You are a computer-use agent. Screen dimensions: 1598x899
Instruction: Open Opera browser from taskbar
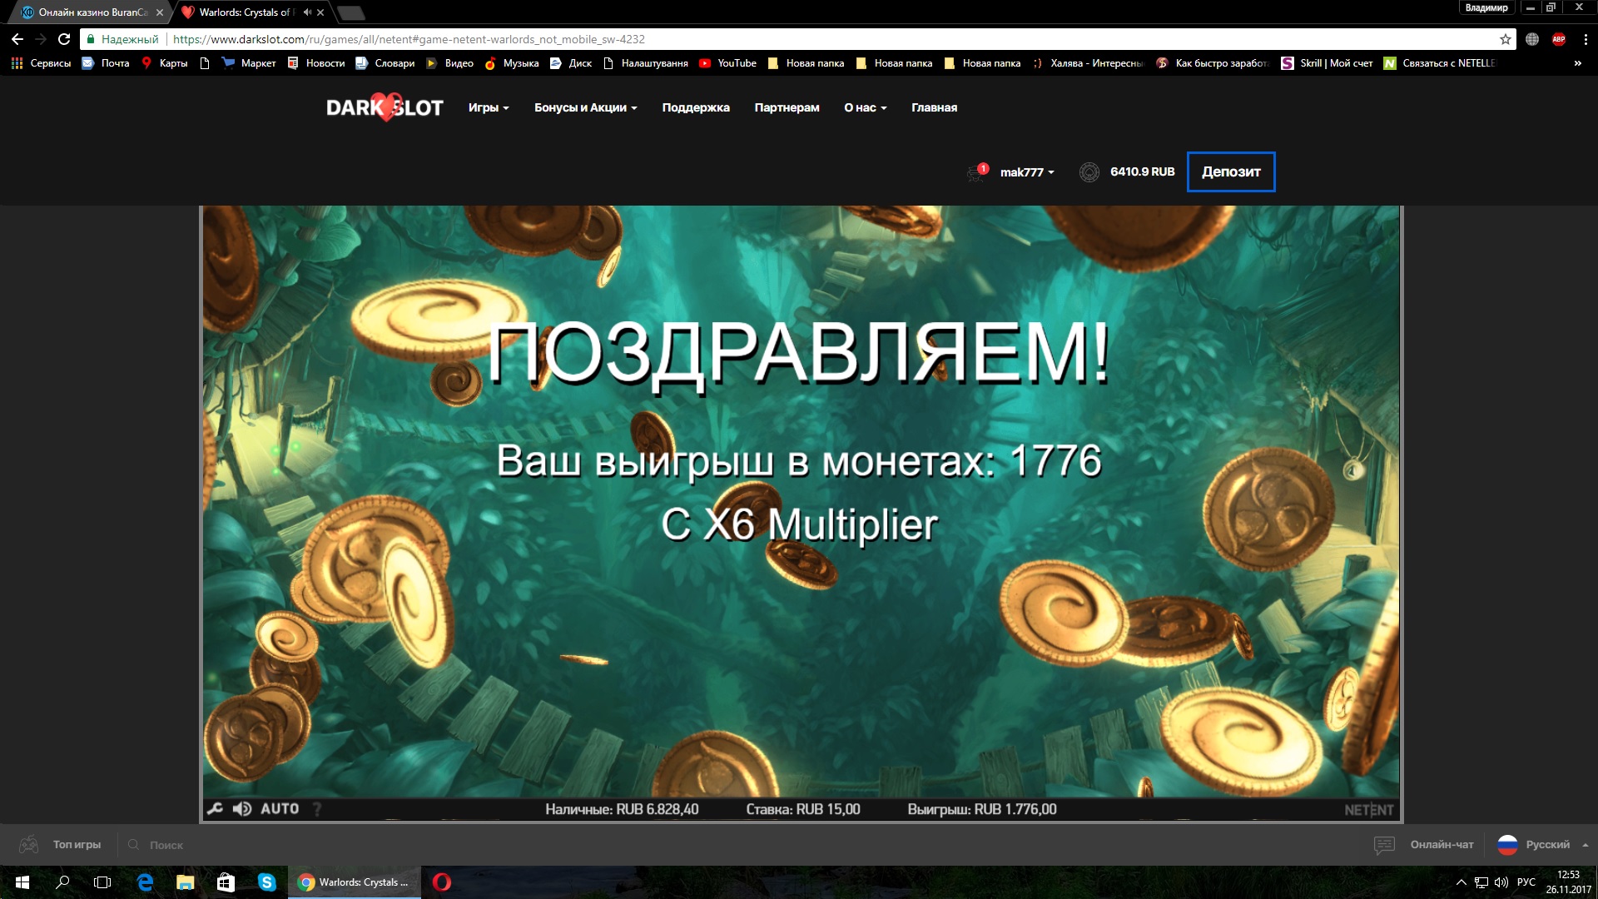[x=442, y=882]
